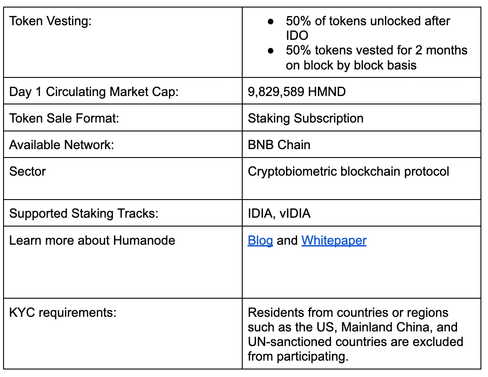Viewport: 488px width, 377px height.
Task: Select the Supported Staking Tracks label
Action: (84, 214)
